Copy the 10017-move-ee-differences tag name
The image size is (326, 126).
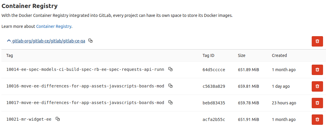point(170,103)
